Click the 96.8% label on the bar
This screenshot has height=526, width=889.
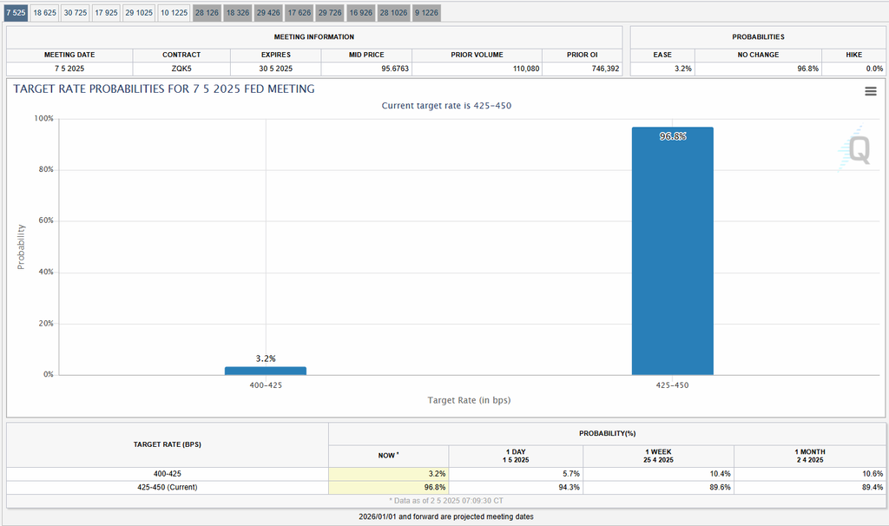coord(672,136)
